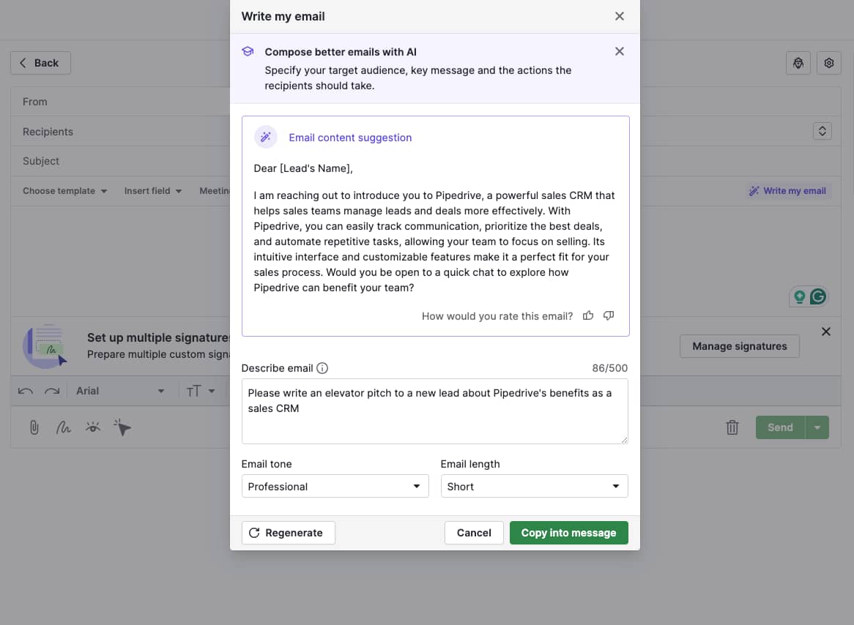Click the undo arrow in editor toolbar
The height and width of the screenshot is (625, 854).
click(25, 391)
